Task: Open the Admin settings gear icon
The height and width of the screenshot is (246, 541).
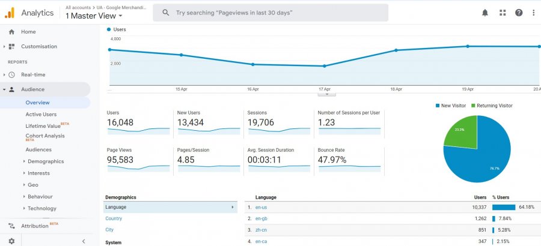Action: click(x=11, y=241)
